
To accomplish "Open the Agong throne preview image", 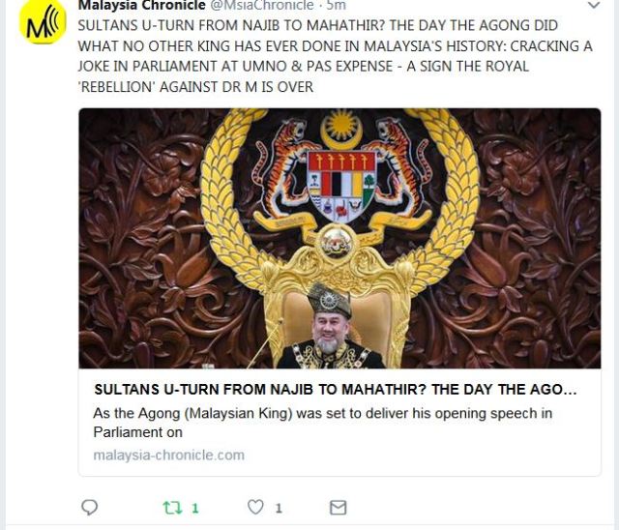I will point(339,238).
